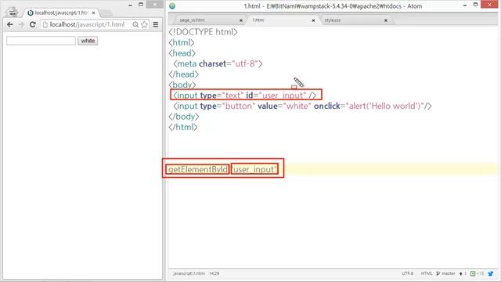Focus the Chrome address bar URL
The image size is (501, 282).
(x=87, y=24)
